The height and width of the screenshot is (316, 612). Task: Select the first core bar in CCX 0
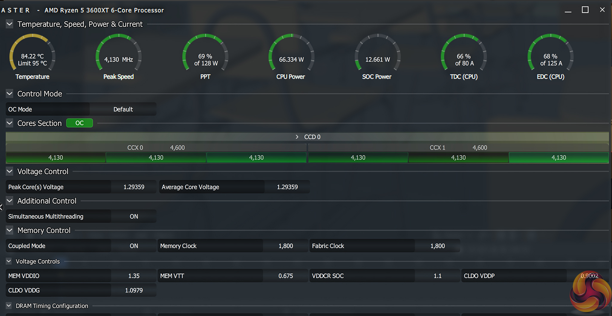tap(56, 158)
